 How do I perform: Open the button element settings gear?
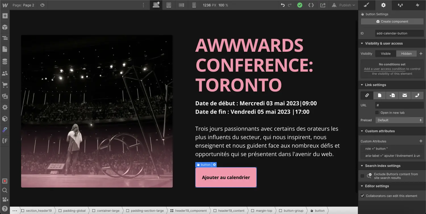tap(214, 165)
